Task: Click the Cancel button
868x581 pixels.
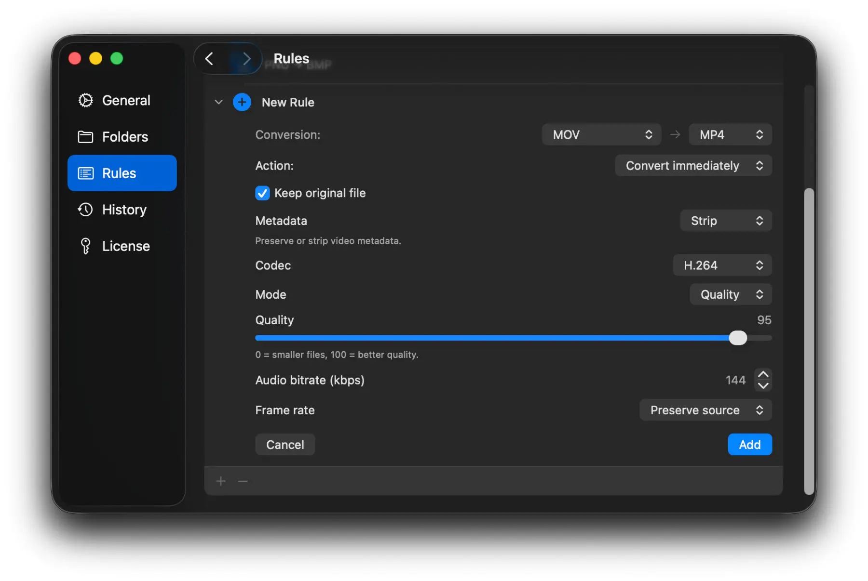Action: tap(285, 444)
